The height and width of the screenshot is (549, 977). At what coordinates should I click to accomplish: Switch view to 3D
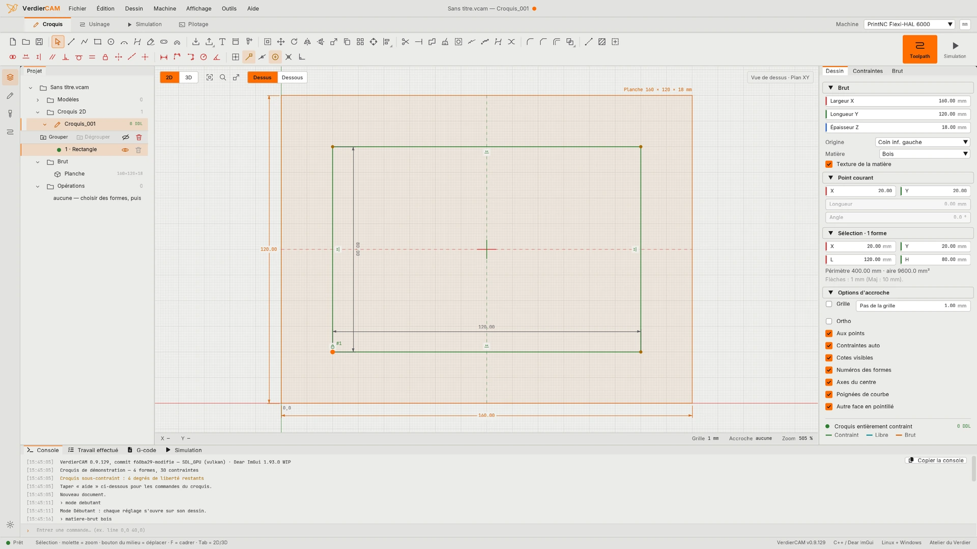pyautogui.click(x=188, y=78)
